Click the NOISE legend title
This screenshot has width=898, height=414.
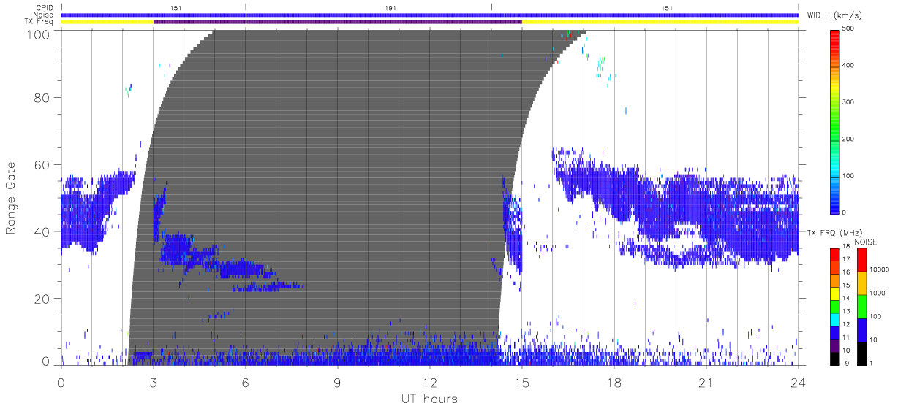tap(866, 241)
